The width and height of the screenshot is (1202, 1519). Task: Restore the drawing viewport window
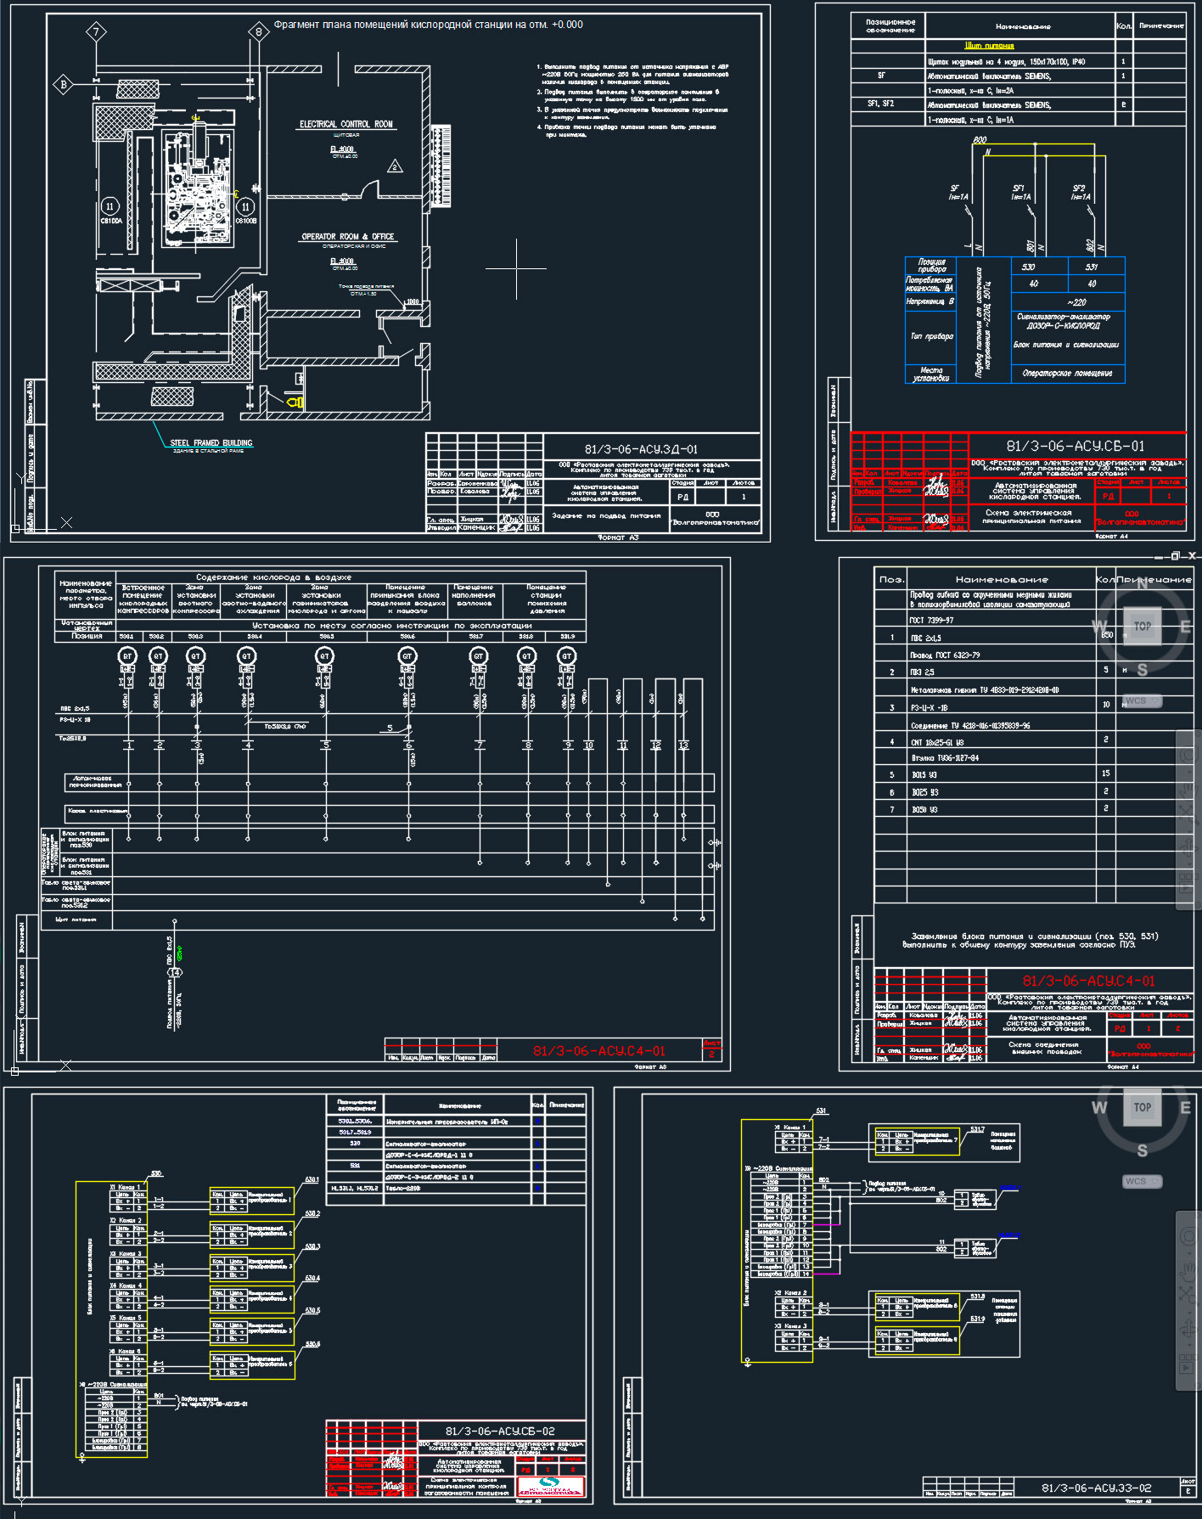(1176, 556)
